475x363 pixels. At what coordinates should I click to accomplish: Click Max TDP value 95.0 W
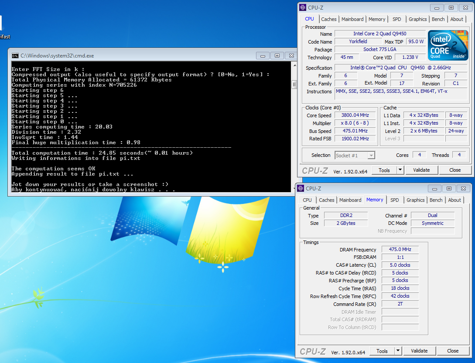click(416, 41)
